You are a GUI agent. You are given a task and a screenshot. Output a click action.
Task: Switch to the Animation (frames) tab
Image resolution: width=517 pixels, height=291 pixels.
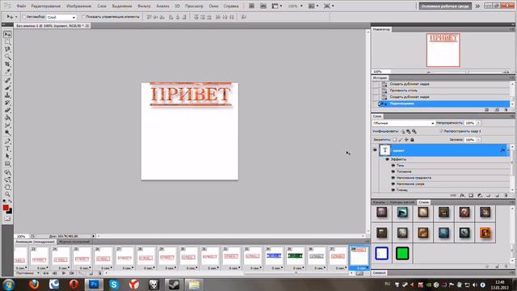tap(36, 242)
